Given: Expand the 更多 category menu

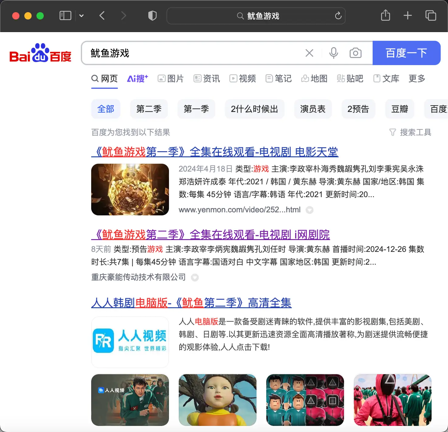Looking at the screenshot, I should click(x=416, y=79).
